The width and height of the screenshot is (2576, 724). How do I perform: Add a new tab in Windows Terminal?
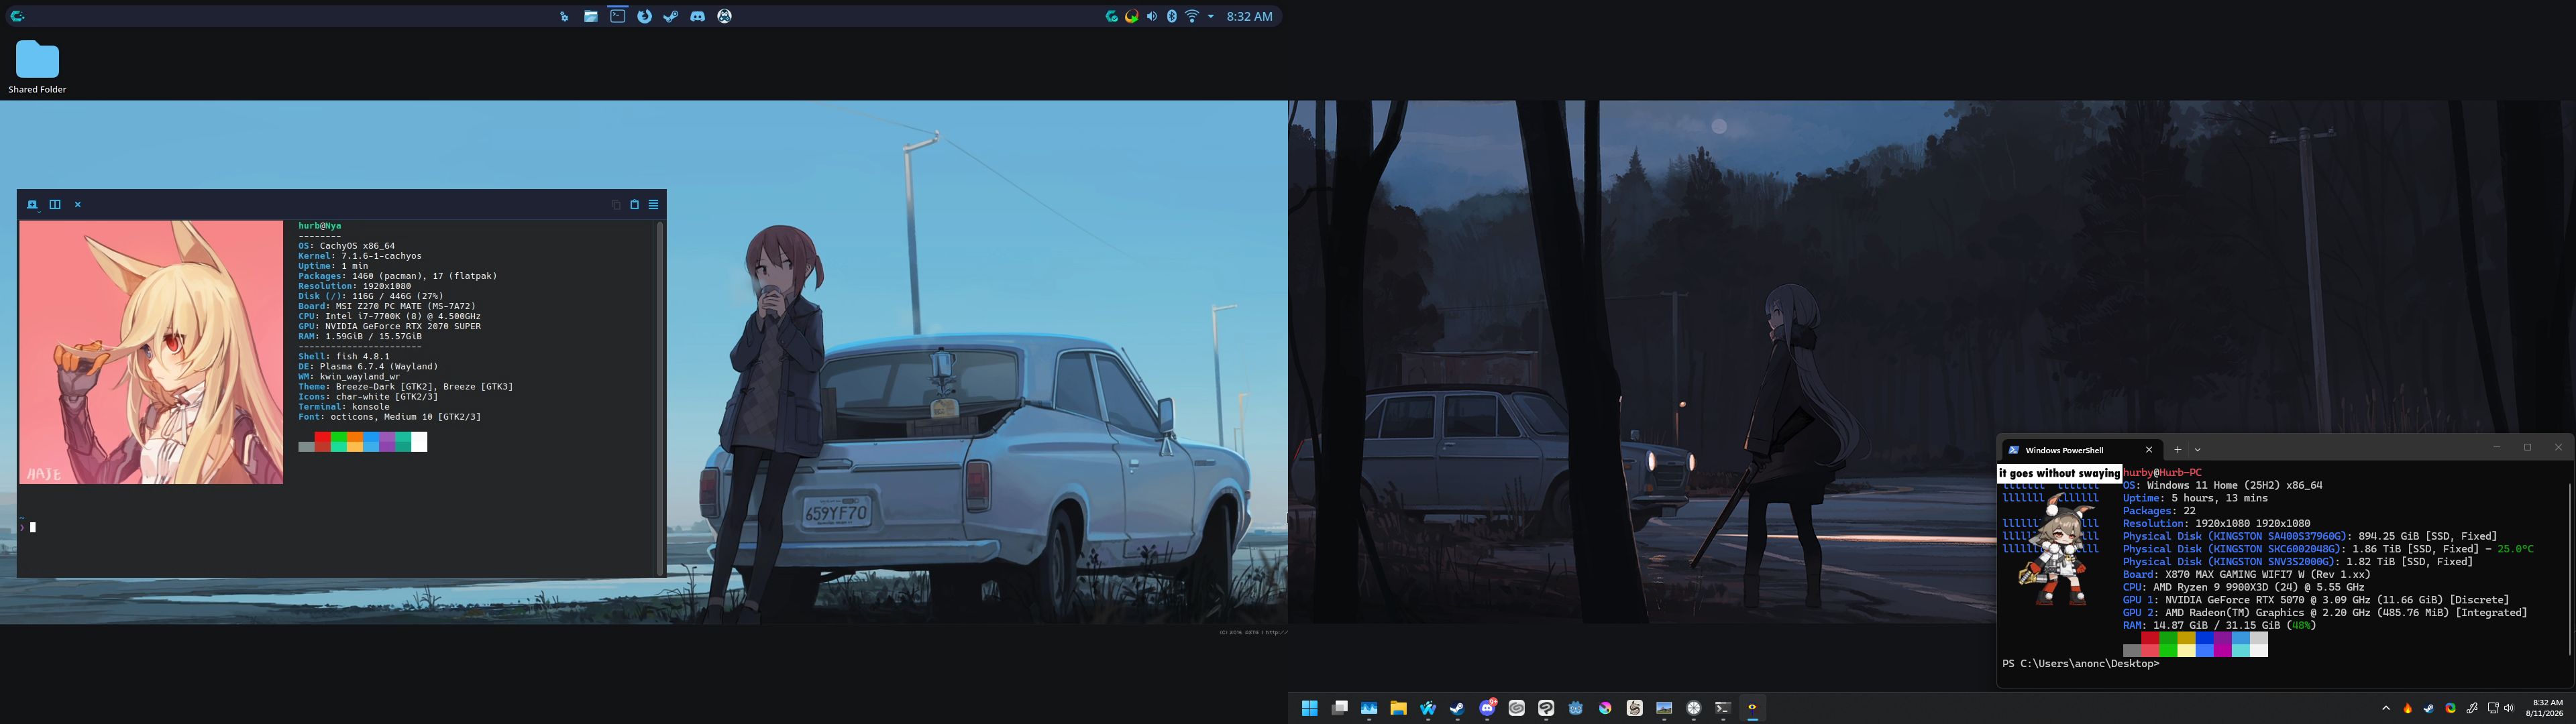pos(2178,450)
